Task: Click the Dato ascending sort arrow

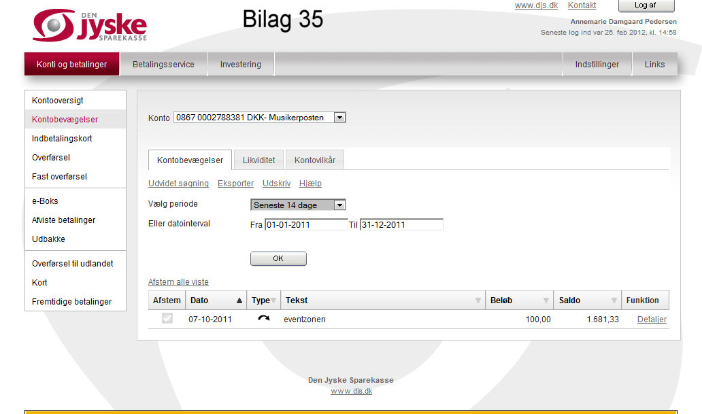Action: (x=239, y=300)
